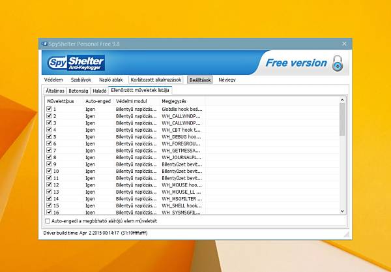Click the Igen value in row 6
Screen dimensions: 391x272
(91, 144)
